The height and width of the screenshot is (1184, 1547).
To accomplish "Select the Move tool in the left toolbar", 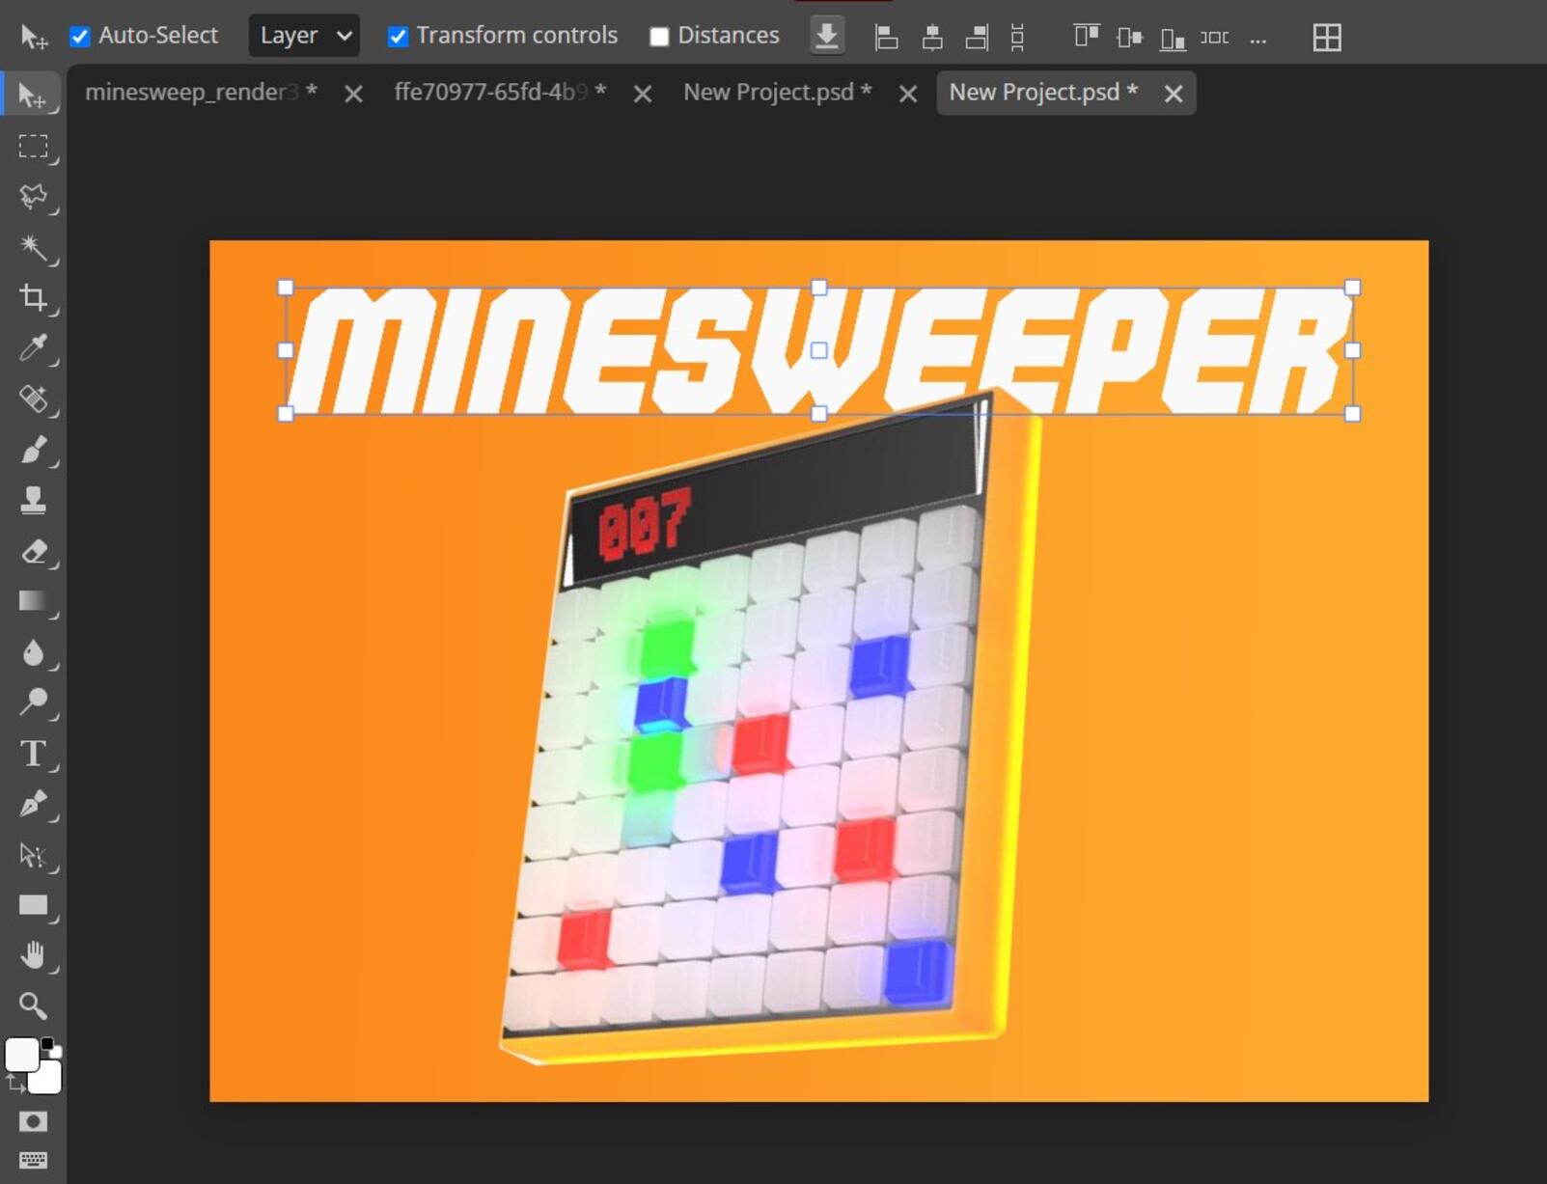I will point(33,96).
